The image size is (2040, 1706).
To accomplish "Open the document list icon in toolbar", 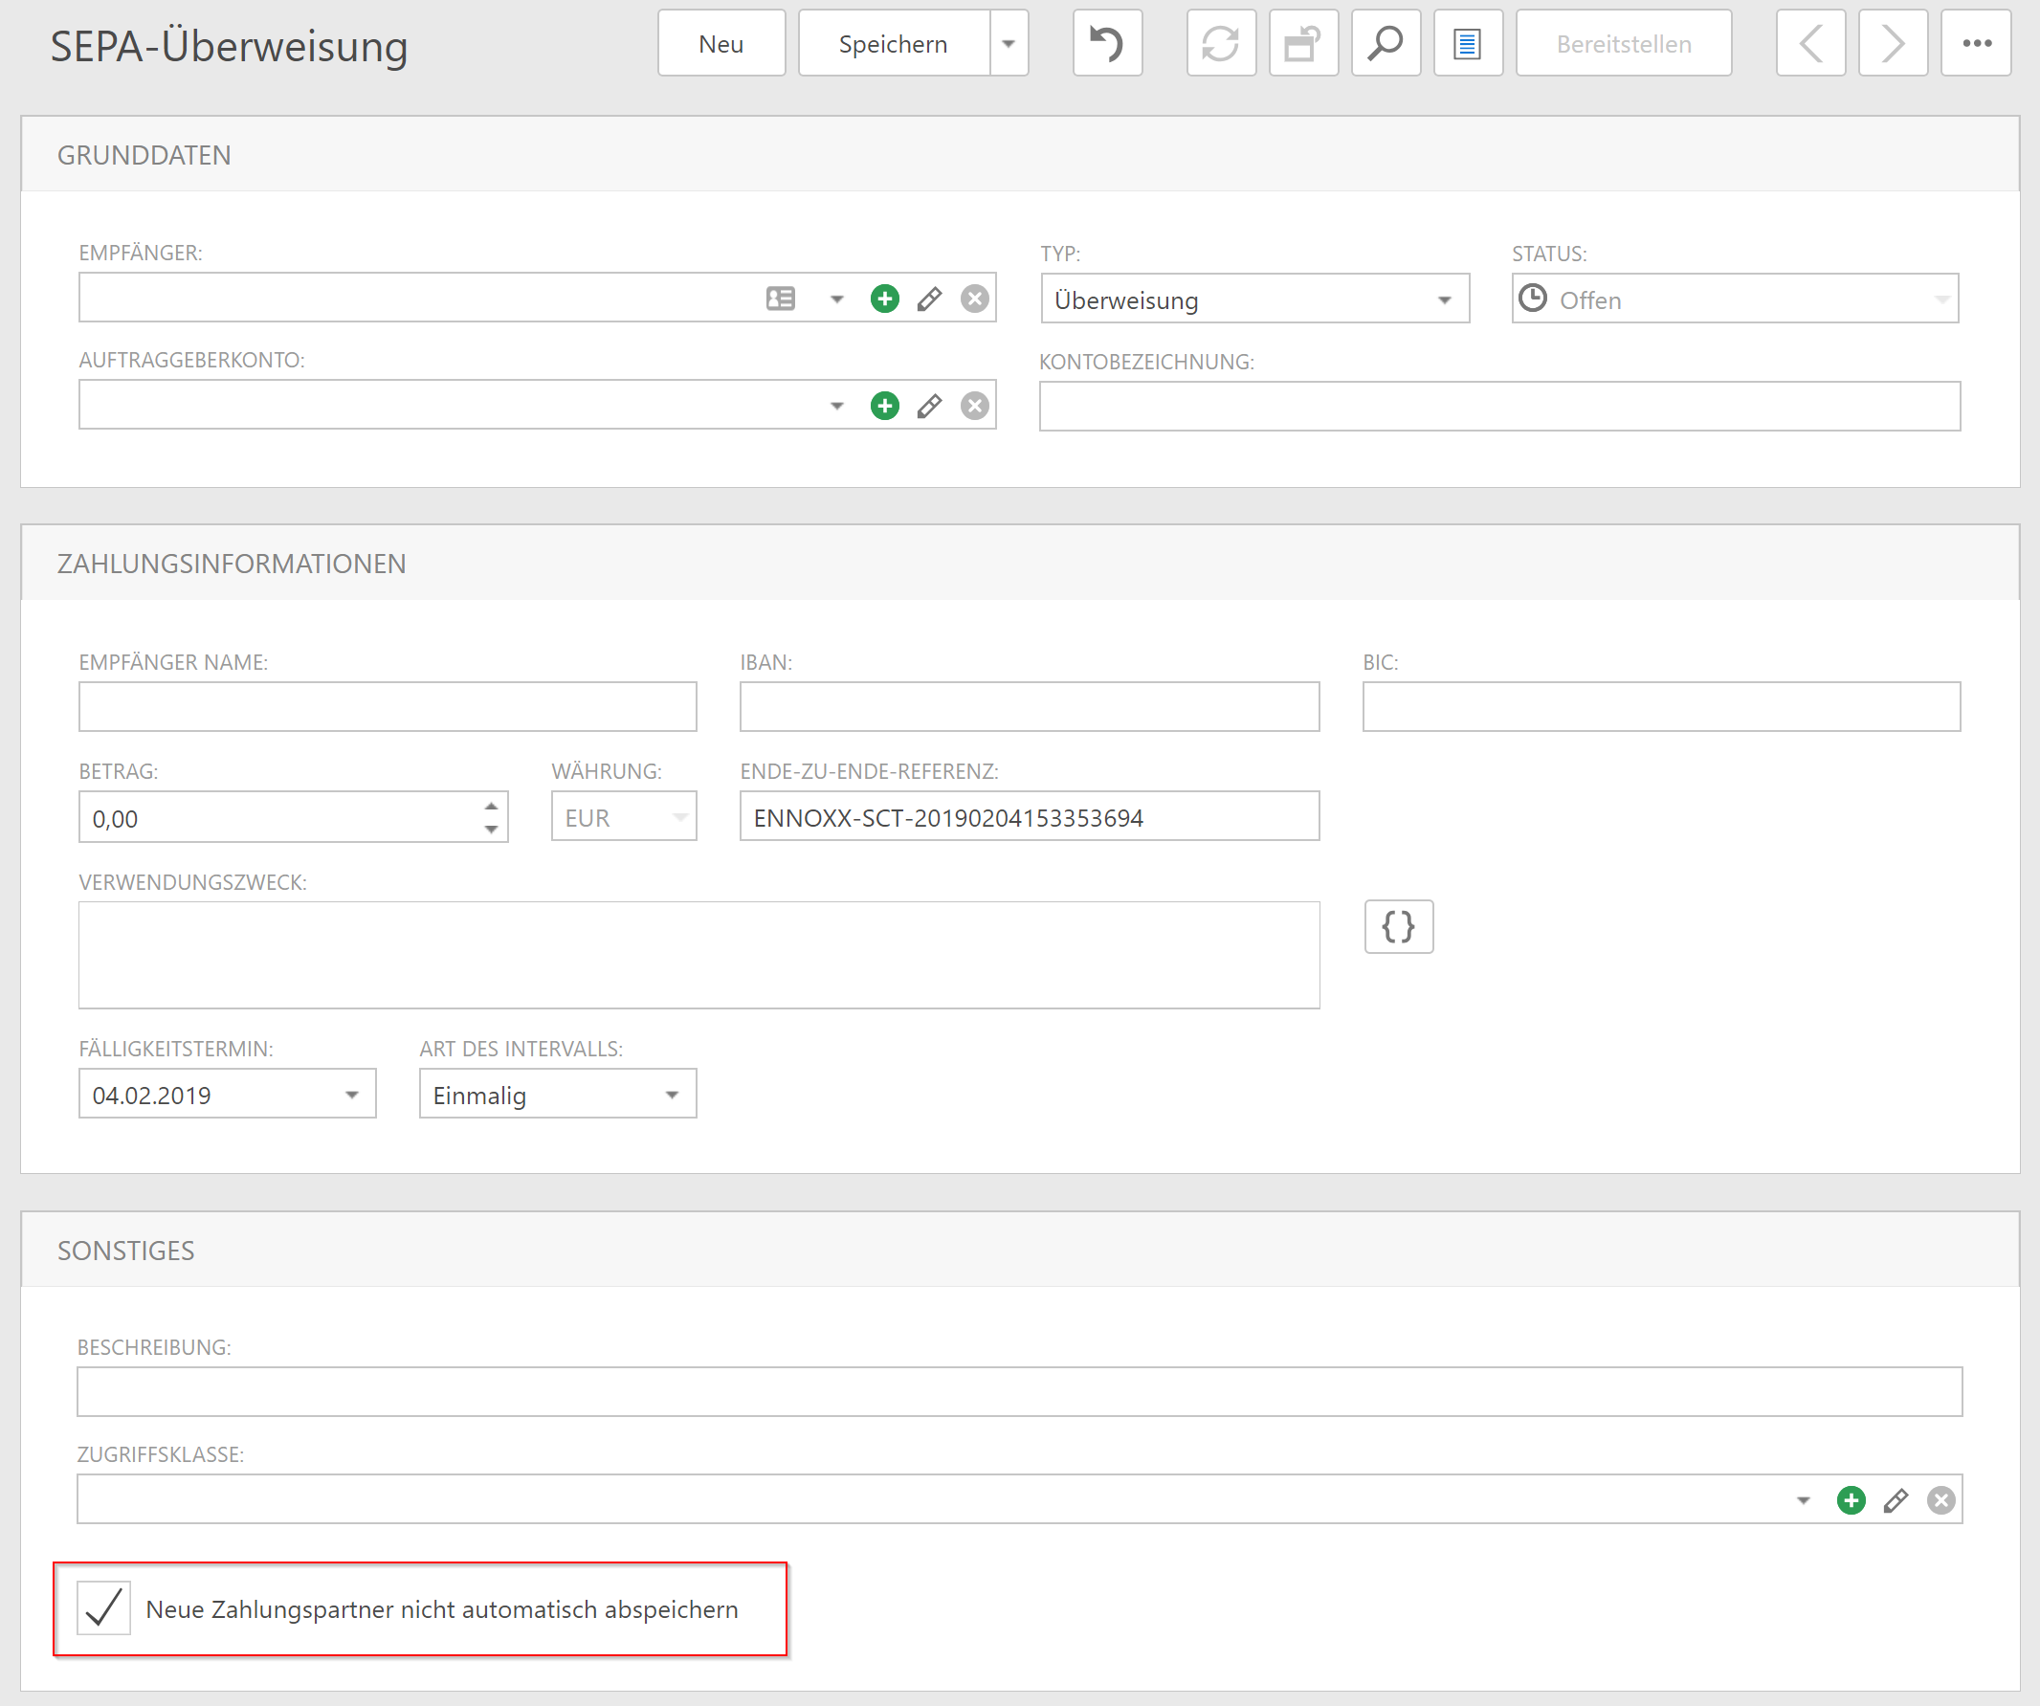I will pyautogui.click(x=1467, y=44).
